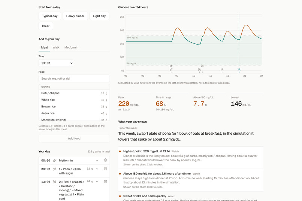The width and height of the screenshot is (302, 201).
Task: Click the '1 × Poha, 1 × Chai with sugar' text
Action: 70,171
